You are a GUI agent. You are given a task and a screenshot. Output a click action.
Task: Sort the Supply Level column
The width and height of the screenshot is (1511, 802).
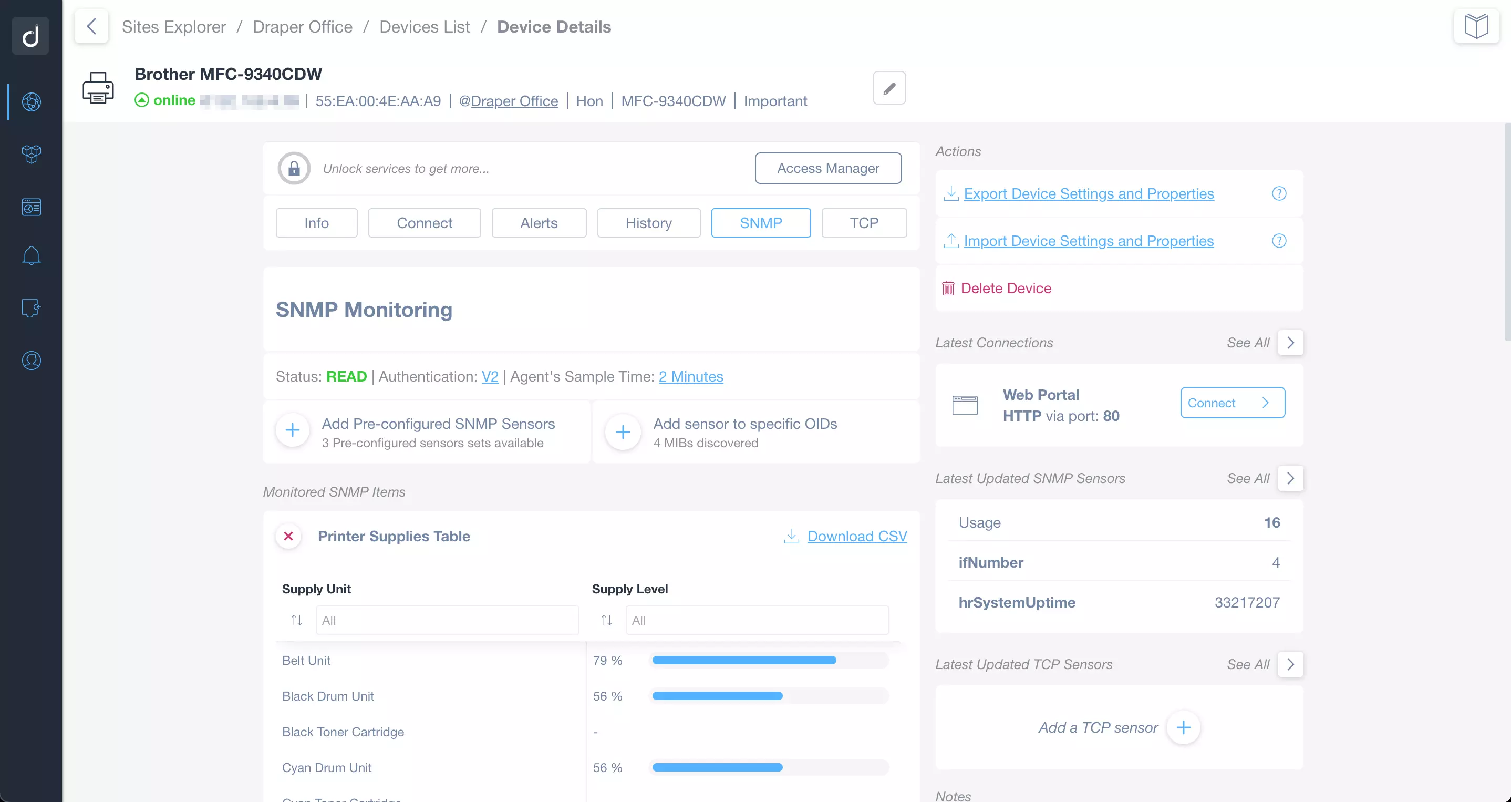[606, 620]
